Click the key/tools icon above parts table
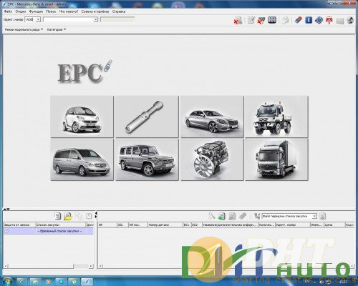This screenshot has height=286, width=358. click(211, 216)
